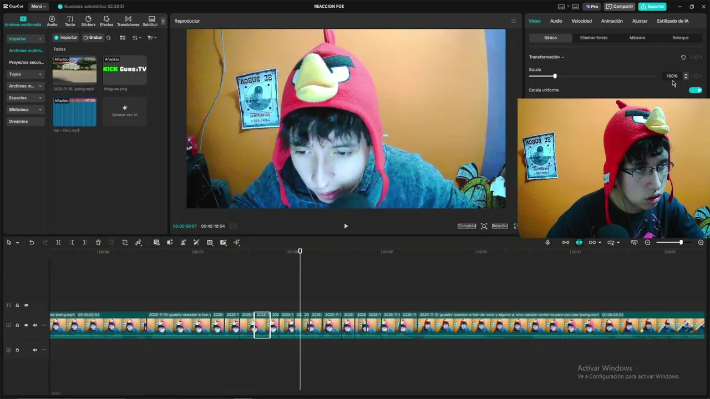Mute the main video track
Screen dimensions: 710x399
(35, 325)
